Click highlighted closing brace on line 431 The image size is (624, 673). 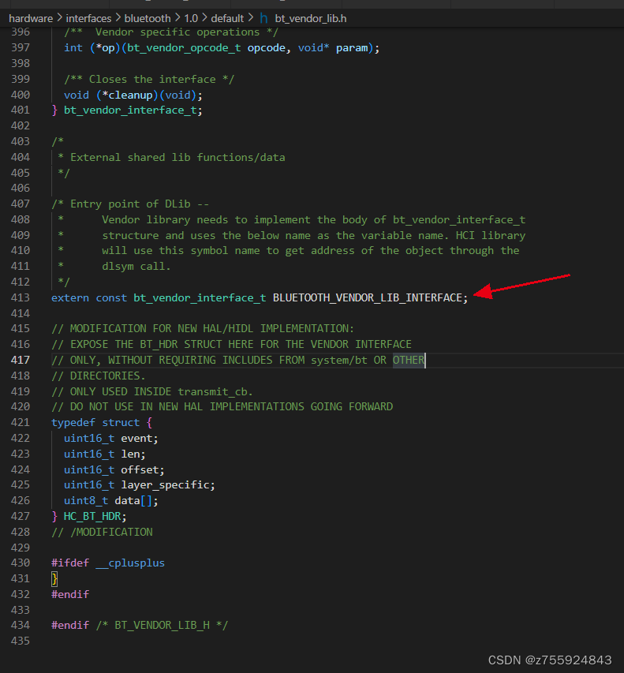point(54,578)
